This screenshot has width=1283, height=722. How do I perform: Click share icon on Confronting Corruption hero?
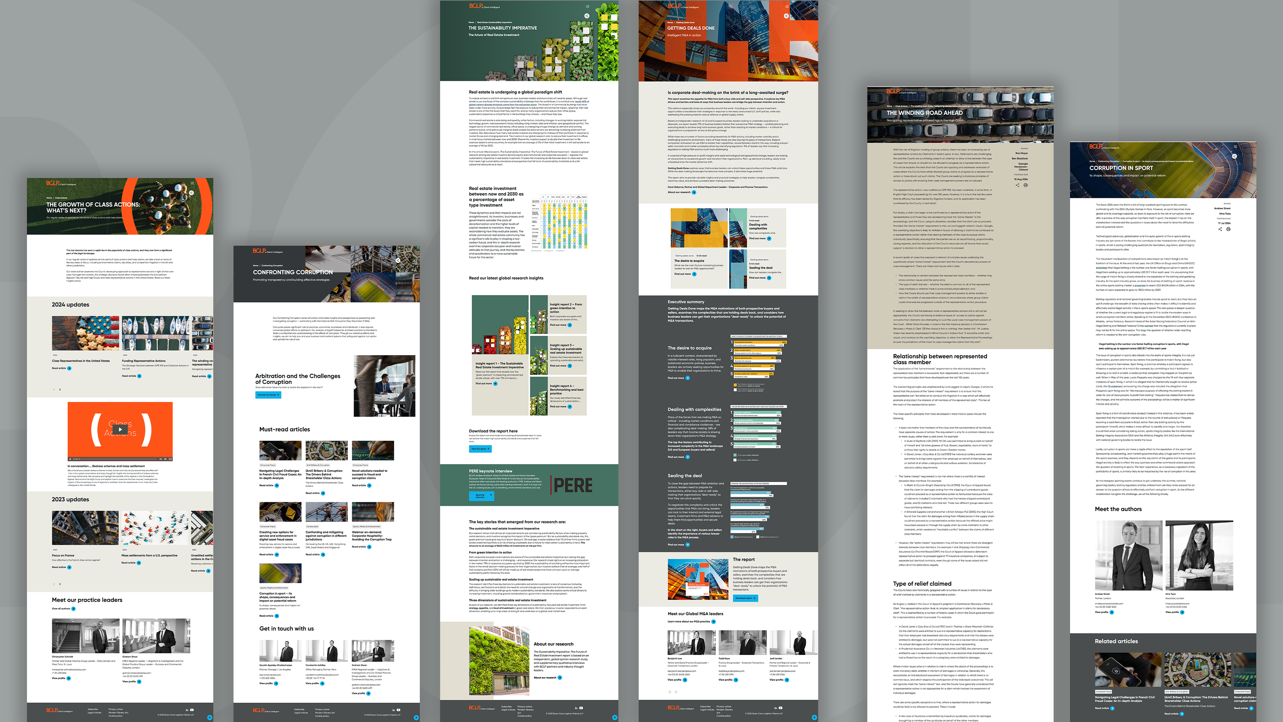398,260
